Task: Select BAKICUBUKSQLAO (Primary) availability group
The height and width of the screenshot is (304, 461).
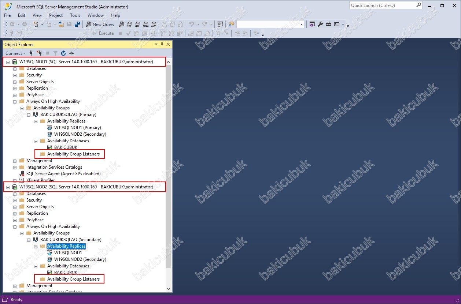Action: coord(68,115)
